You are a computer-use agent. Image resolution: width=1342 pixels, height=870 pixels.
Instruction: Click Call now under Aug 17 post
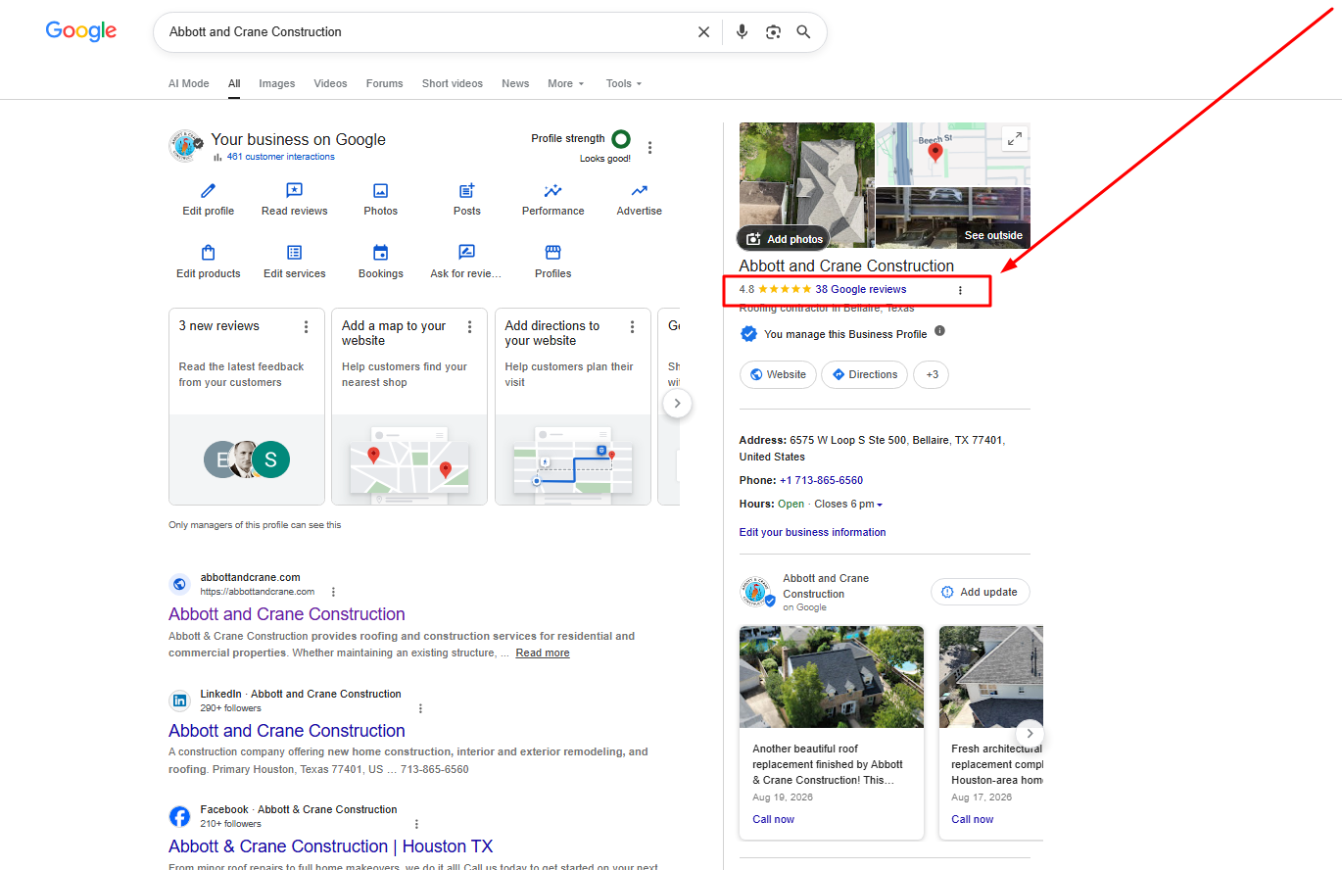click(972, 819)
